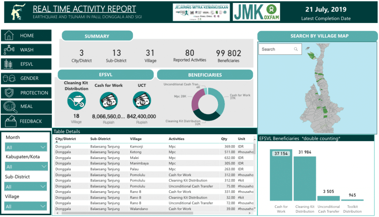Select the purple Mpc donut segment
Viewport: 379px width, 217px height.
(x=197, y=100)
